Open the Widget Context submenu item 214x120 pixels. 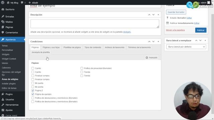coord(9,59)
